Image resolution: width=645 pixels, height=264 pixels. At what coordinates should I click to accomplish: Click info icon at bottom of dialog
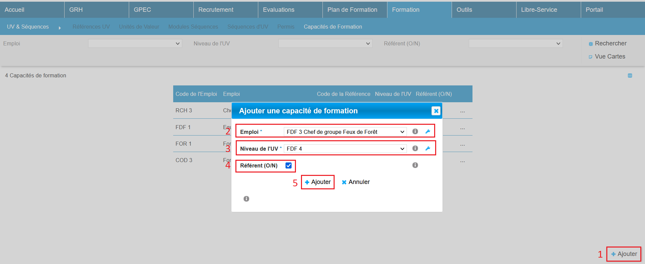click(246, 199)
